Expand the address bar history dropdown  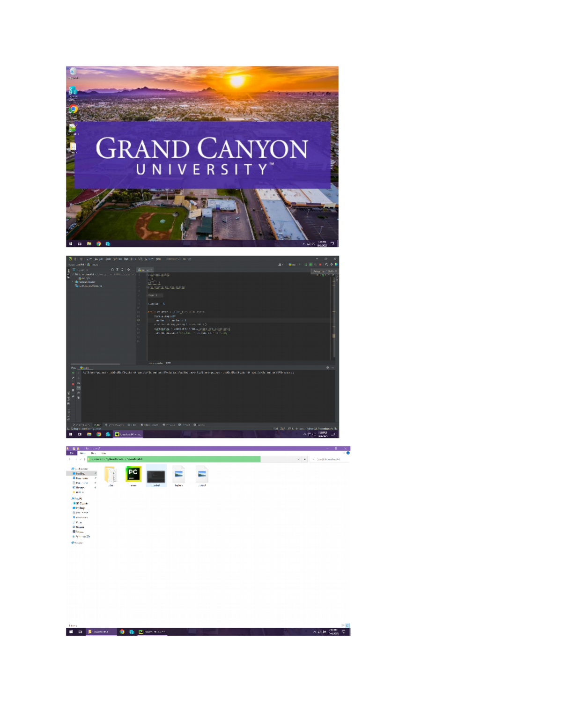coord(298,459)
